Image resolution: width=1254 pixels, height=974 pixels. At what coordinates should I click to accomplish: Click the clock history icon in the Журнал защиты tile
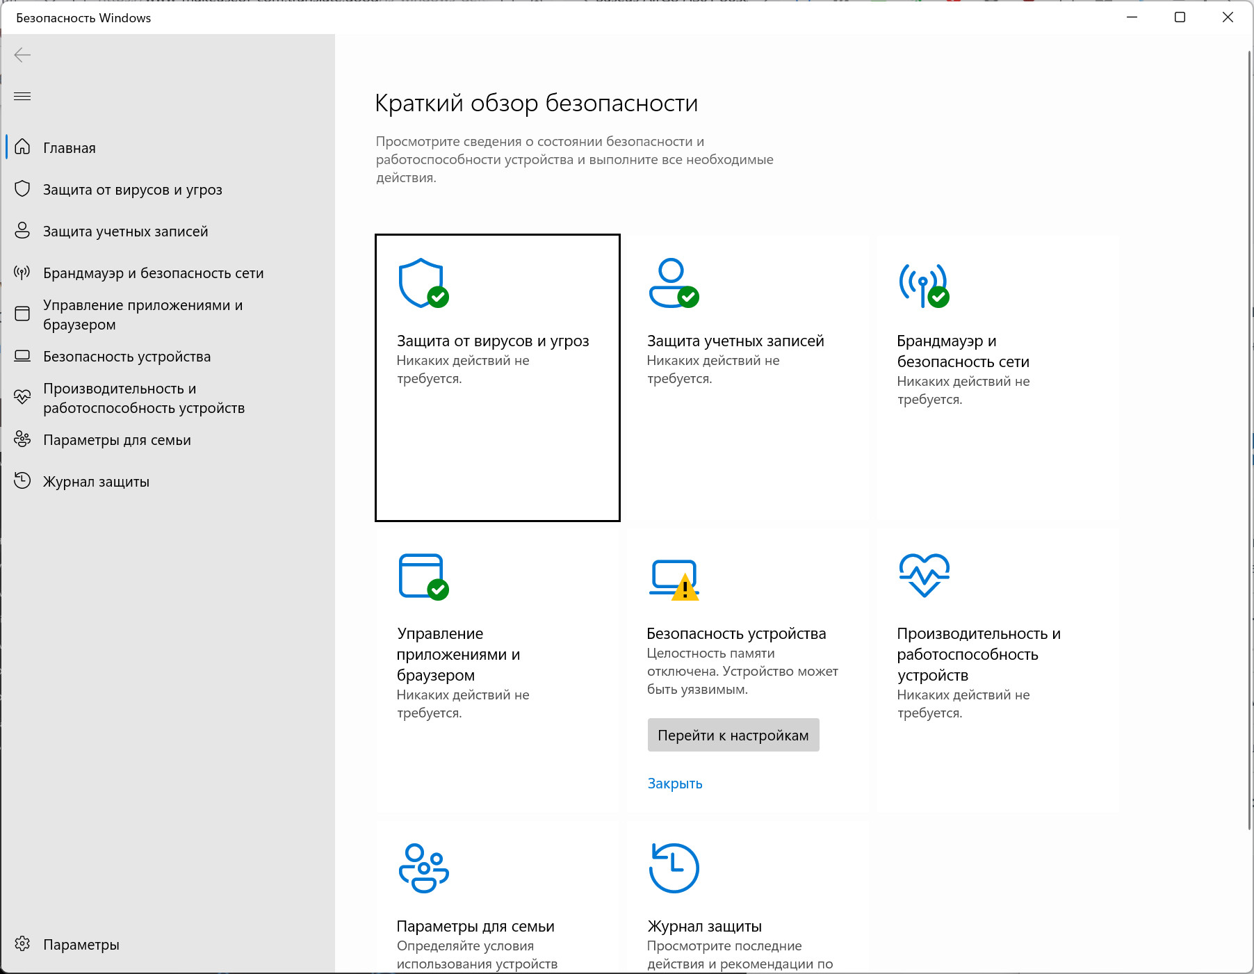click(674, 868)
